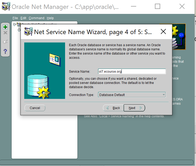This screenshot has width=196, height=166.
Task: Click the Oracle Net Configuration tree icon
Action: [19, 24]
